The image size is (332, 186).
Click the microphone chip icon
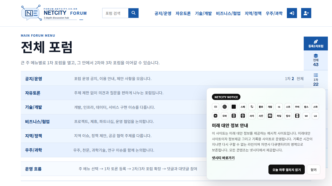coord(243,116)
